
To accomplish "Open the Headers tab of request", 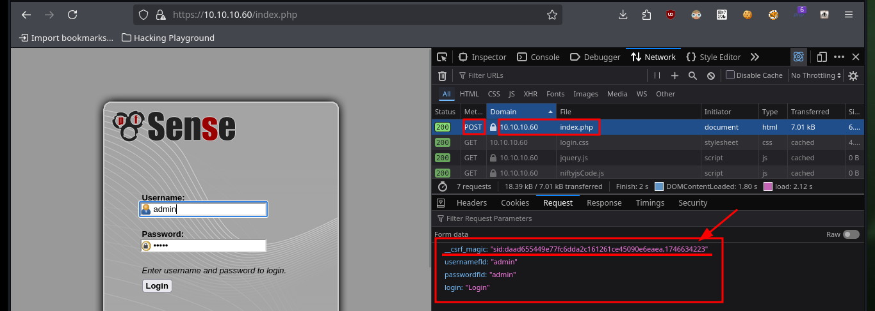I will pyautogui.click(x=471, y=203).
